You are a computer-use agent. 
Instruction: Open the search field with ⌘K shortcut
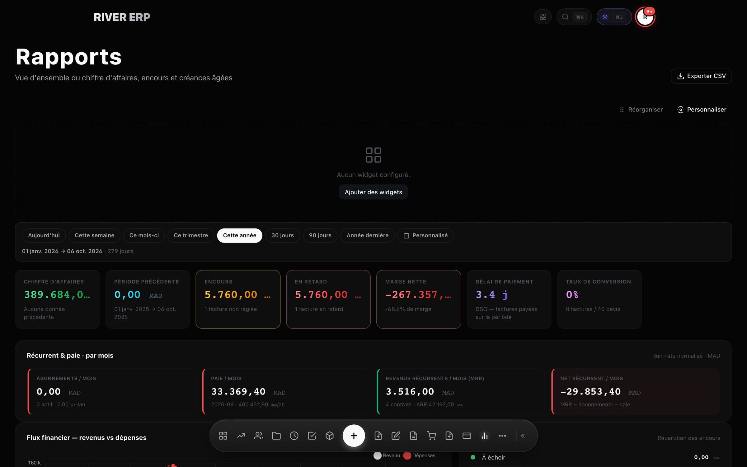click(574, 17)
